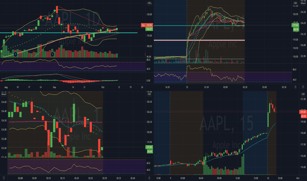Click the 02:40 label on the bottom-left time axis

pos(133,178)
